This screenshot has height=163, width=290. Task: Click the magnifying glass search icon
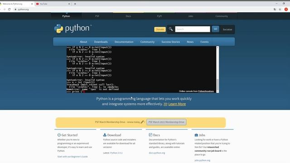pos(171,29)
